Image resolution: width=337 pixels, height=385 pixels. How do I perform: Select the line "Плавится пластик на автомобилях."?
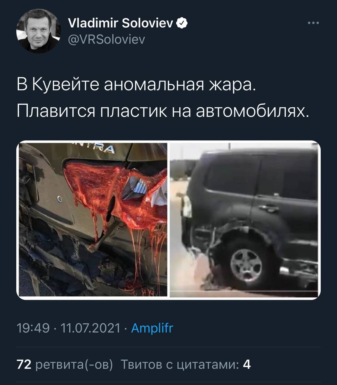click(x=163, y=111)
